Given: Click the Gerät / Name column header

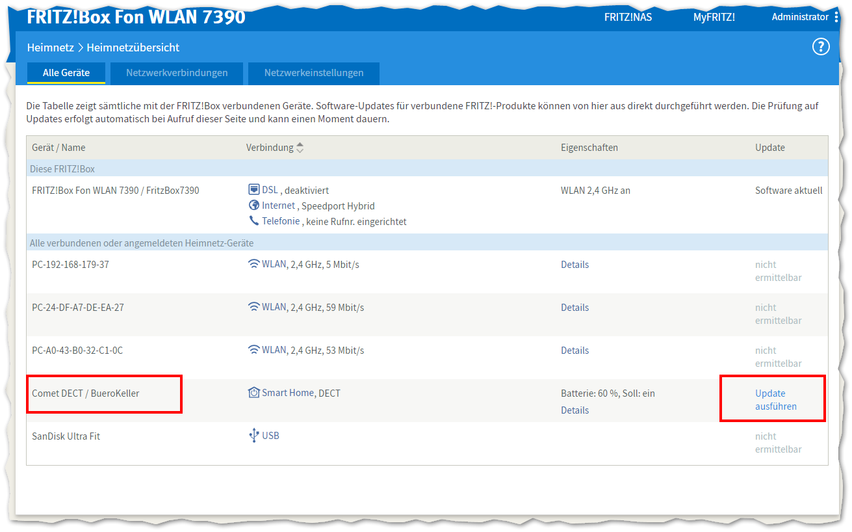Looking at the screenshot, I should click(58, 148).
